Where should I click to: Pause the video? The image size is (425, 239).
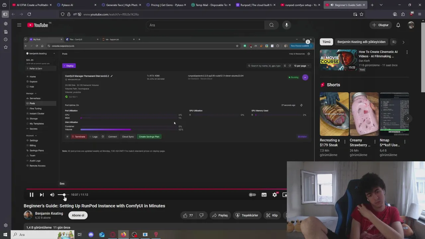pos(31,195)
